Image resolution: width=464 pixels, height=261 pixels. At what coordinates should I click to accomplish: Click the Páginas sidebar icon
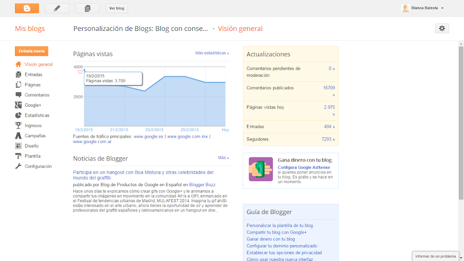[19, 85]
